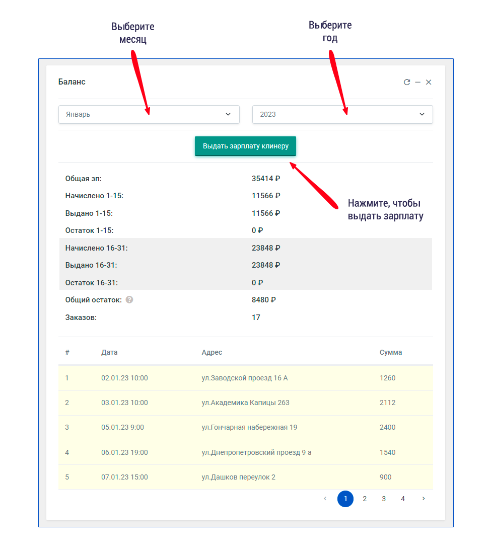
Task: Click the Общий остаток value 8480 ₽
Action: (x=264, y=300)
